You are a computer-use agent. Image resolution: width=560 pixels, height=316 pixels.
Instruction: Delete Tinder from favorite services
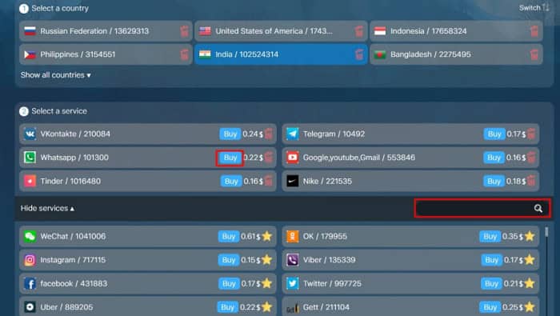point(269,181)
